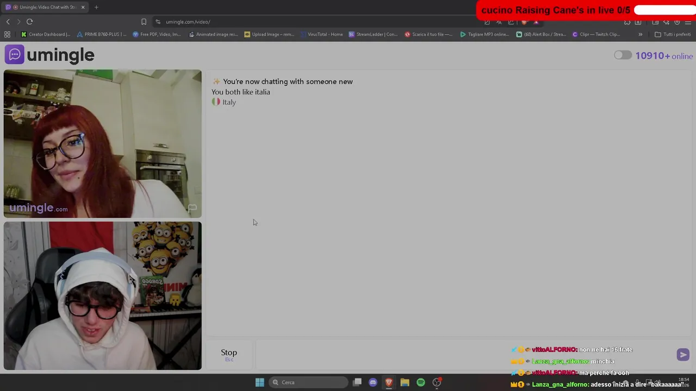Open the Free PDF, Video bookmark
Viewport: 696px width, 391px height.
(157, 34)
